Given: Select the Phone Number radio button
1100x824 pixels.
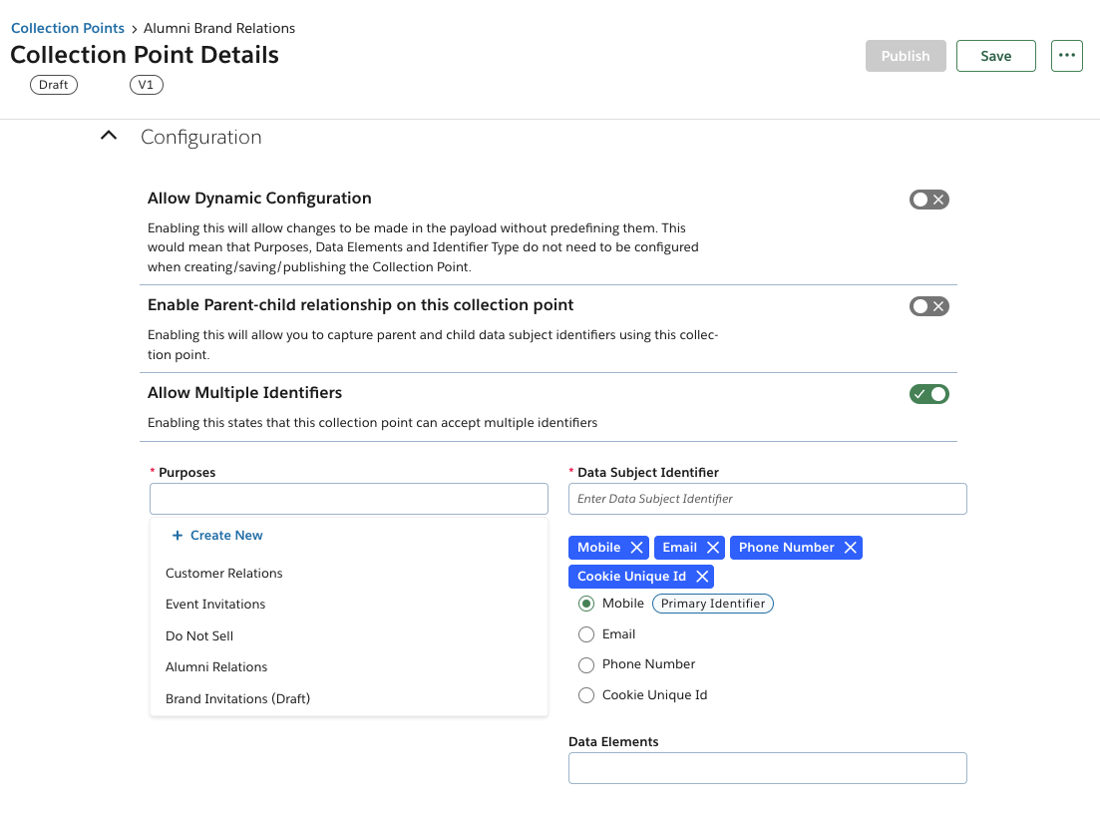Looking at the screenshot, I should point(586,664).
